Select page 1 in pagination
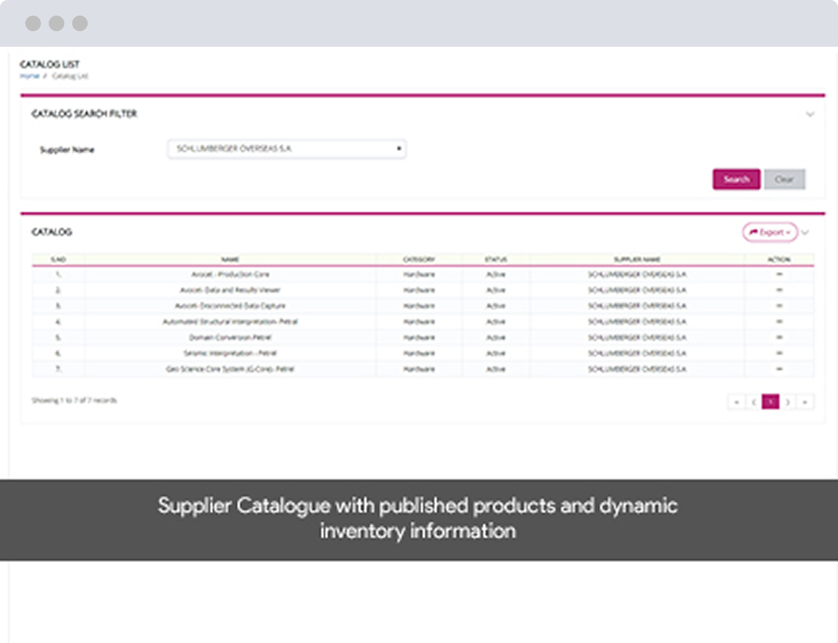 pyautogui.click(x=770, y=402)
